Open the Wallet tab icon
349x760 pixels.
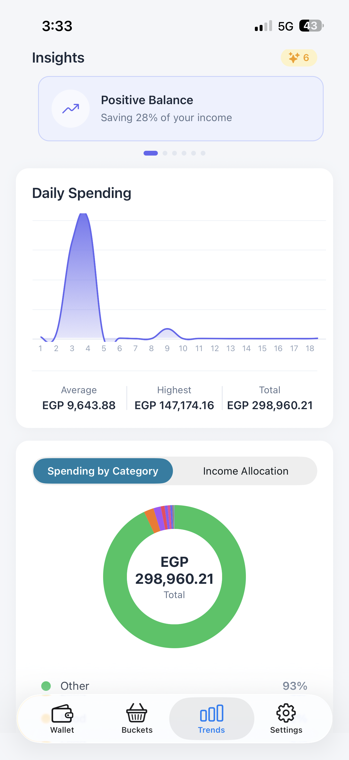(62, 714)
